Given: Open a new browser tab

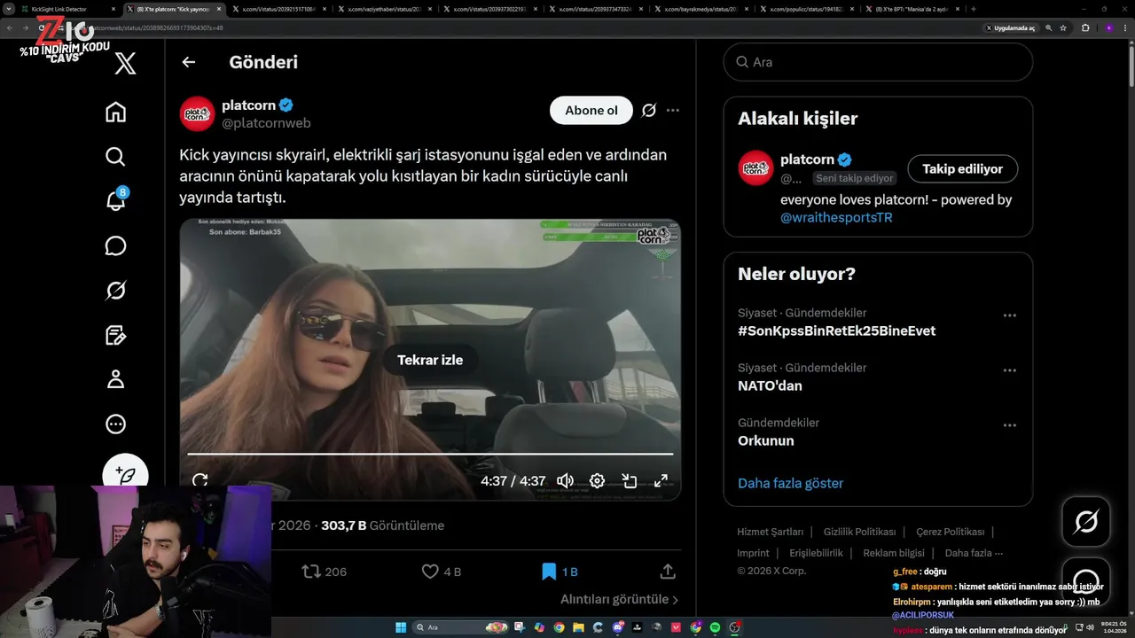Looking at the screenshot, I should pyautogui.click(x=973, y=9).
